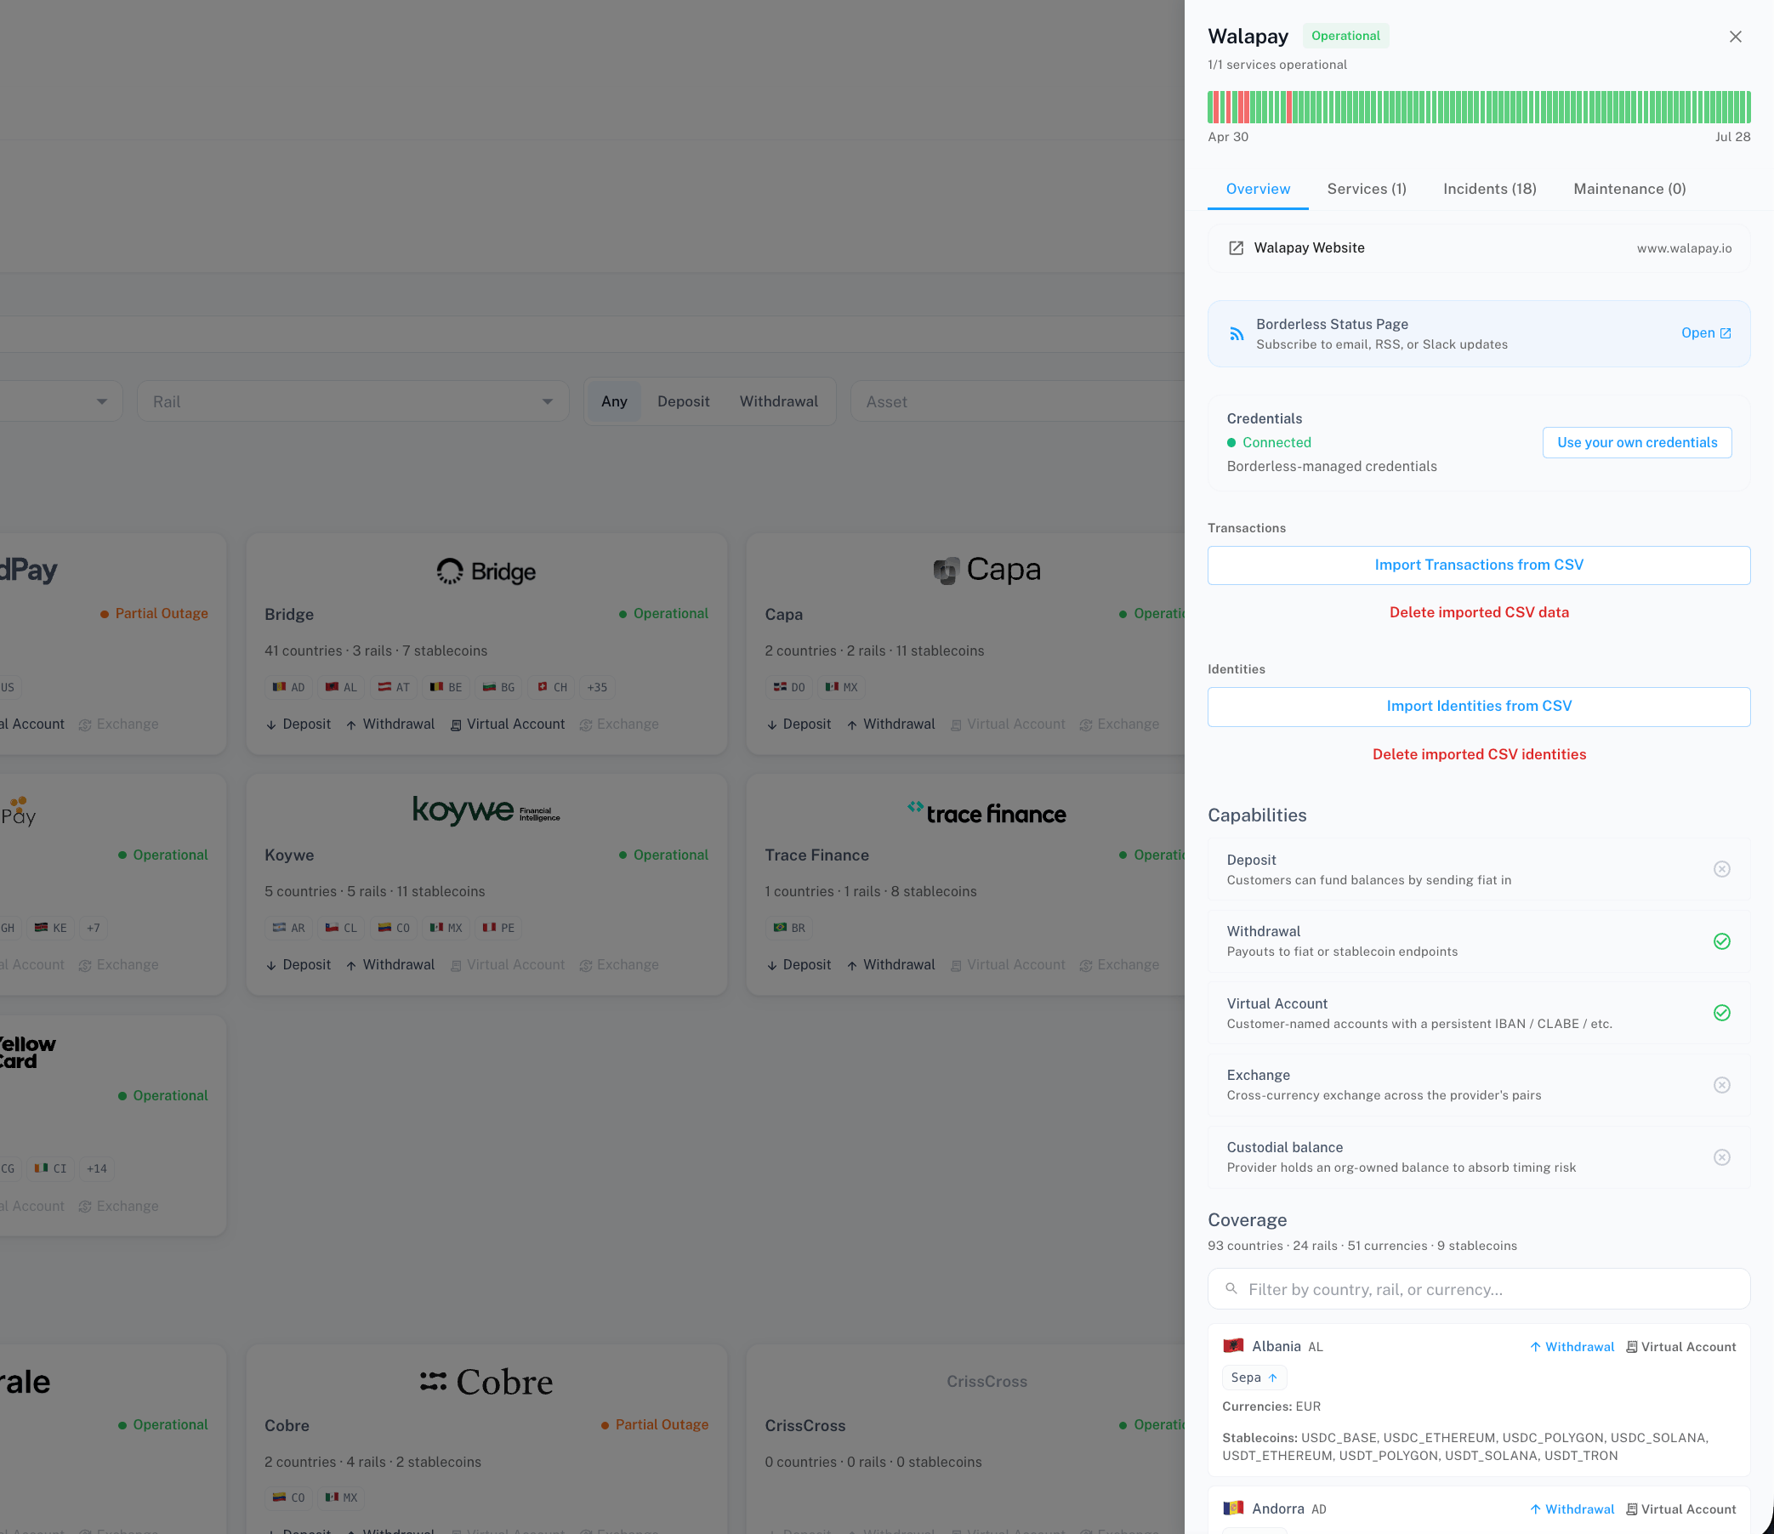Click the Asset filter field

[x=1017, y=401]
